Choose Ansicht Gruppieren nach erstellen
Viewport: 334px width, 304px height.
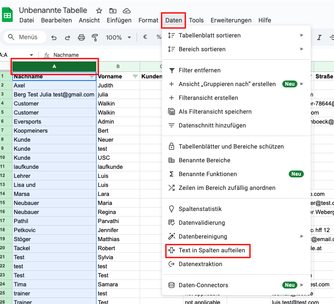(236, 84)
